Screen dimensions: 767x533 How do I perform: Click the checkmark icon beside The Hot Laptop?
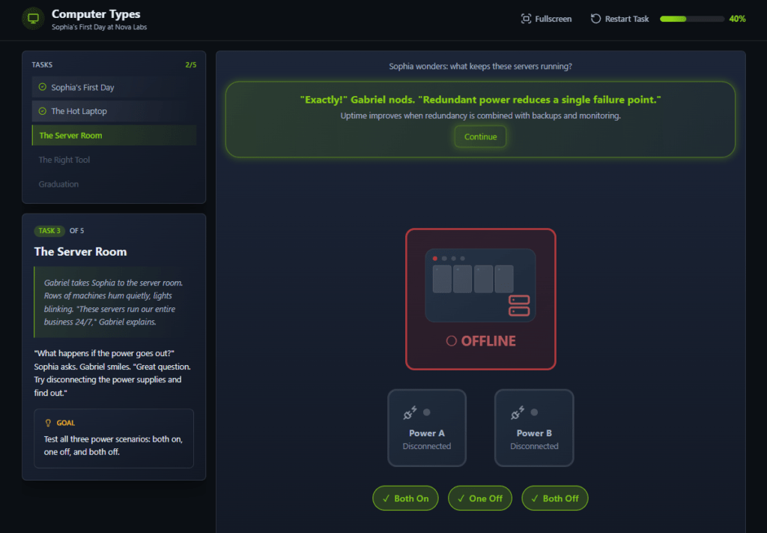click(x=43, y=112)
